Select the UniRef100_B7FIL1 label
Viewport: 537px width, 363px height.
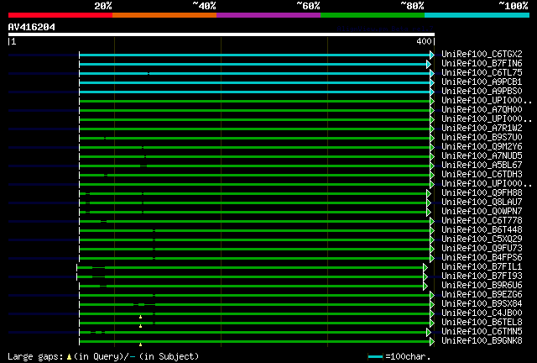pos(482,267)
